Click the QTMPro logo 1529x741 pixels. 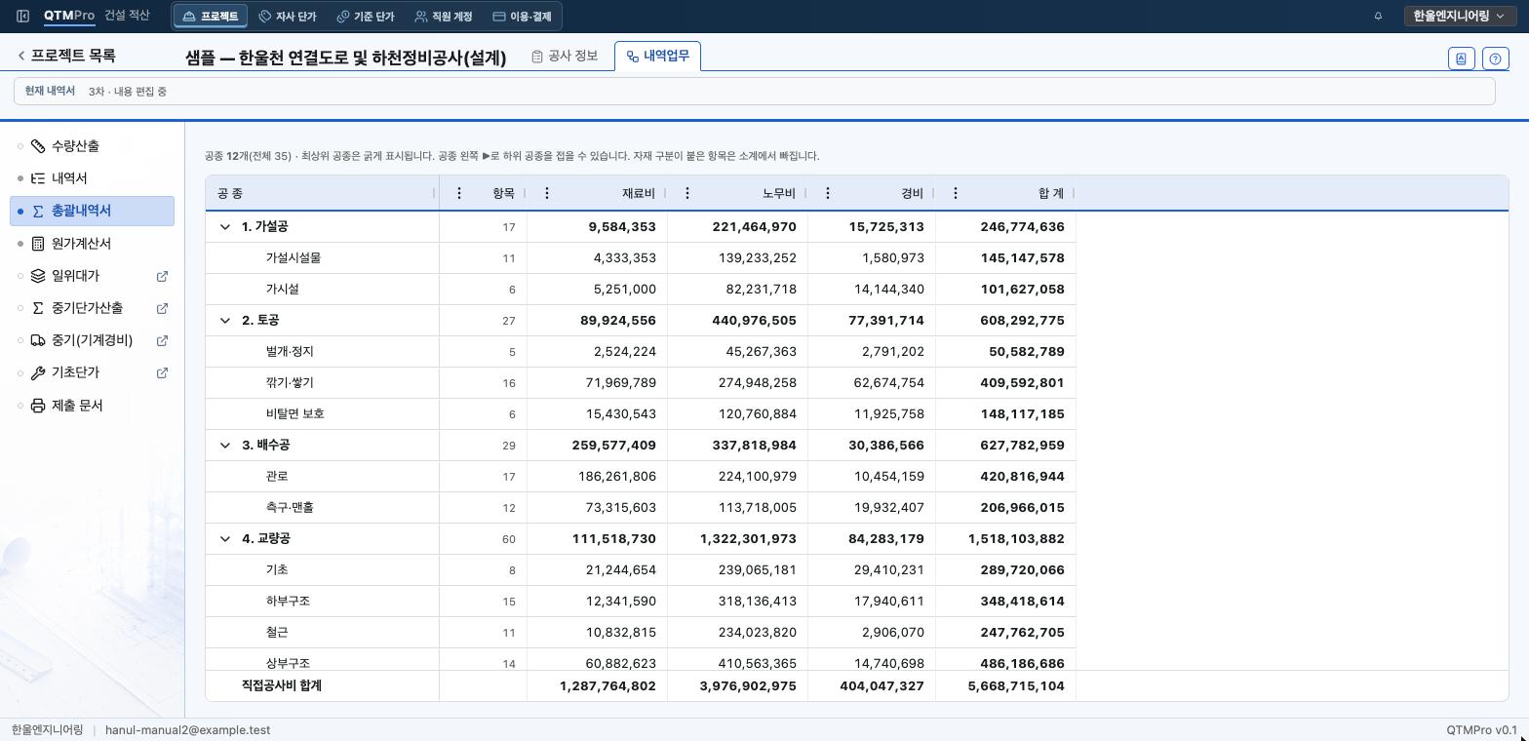pos(69,17)
